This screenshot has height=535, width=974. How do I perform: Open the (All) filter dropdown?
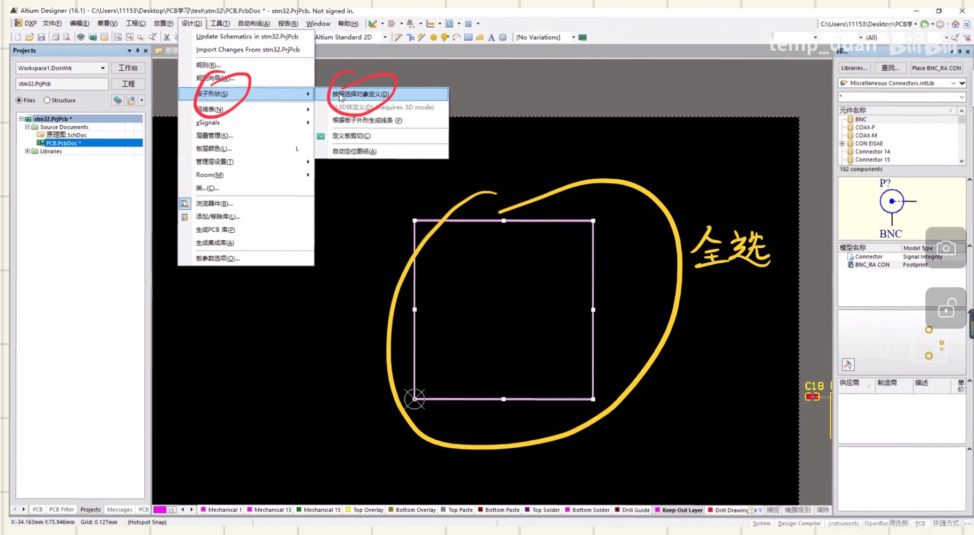pyautogui.click(x=946, y=37)
